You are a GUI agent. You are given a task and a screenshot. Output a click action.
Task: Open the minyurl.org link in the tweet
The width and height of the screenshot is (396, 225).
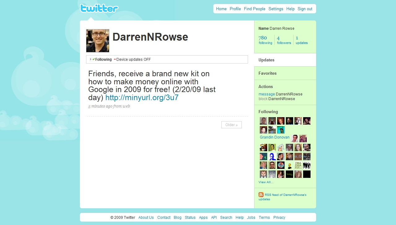tap(141, 97)
